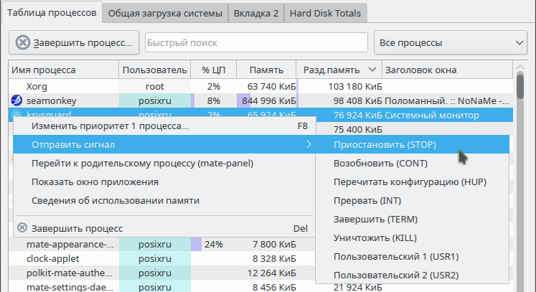
Task: Select the mate-appearance-... process row
Action: [161, 244]
